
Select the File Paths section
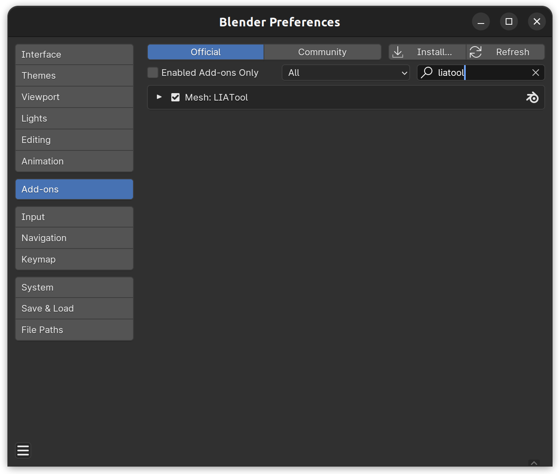[74, 330]
